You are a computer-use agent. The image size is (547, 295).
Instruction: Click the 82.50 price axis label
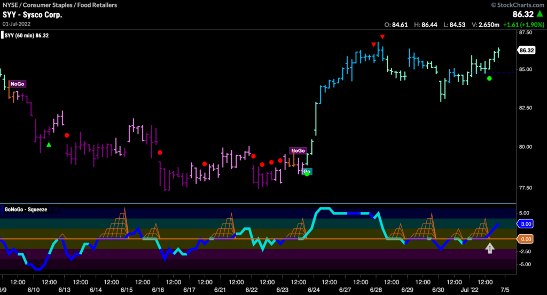point(526,108)
